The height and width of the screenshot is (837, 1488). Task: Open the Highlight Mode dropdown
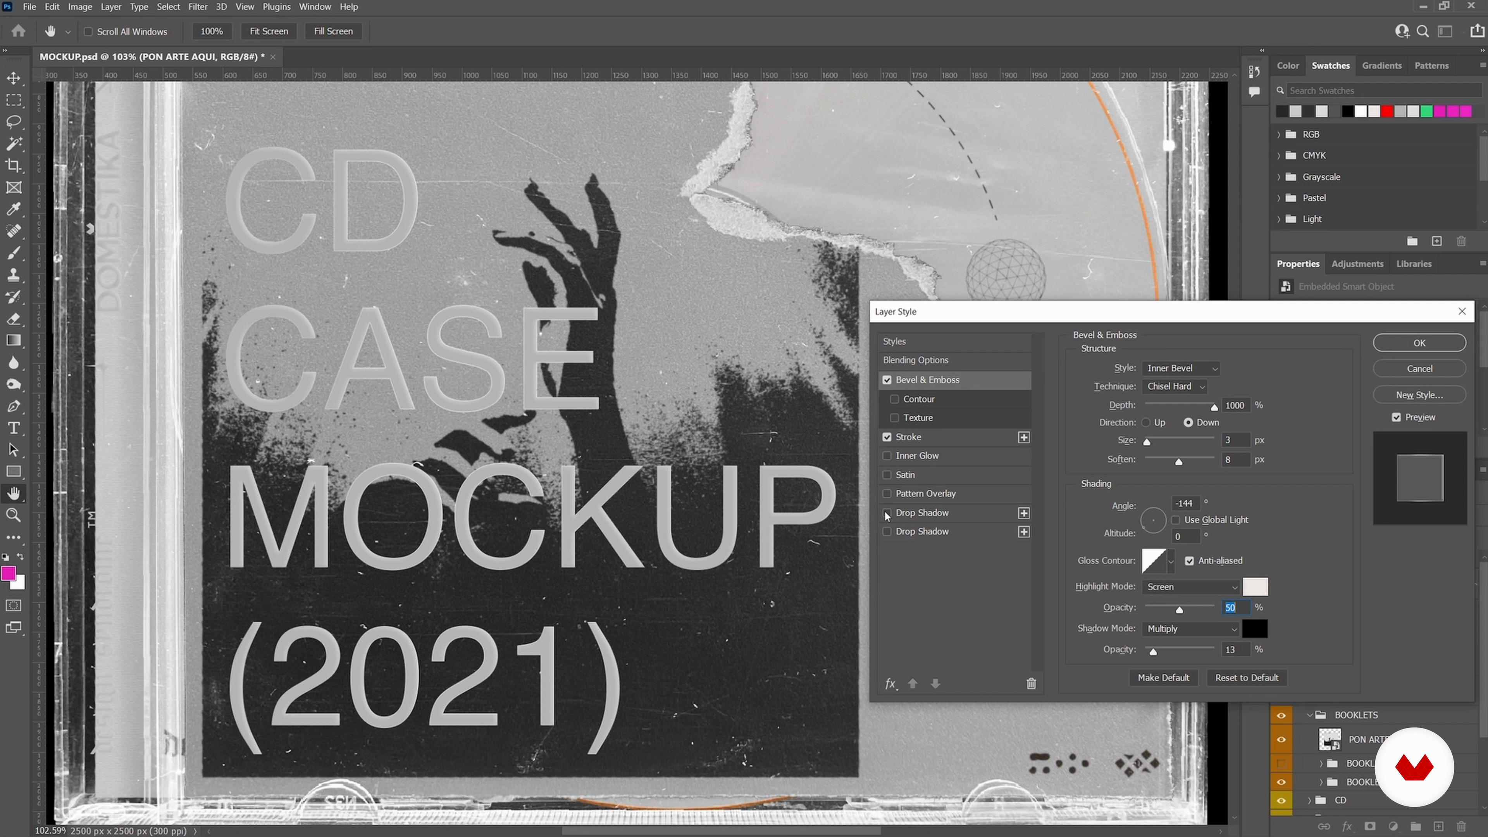[x=1190, y=587]
